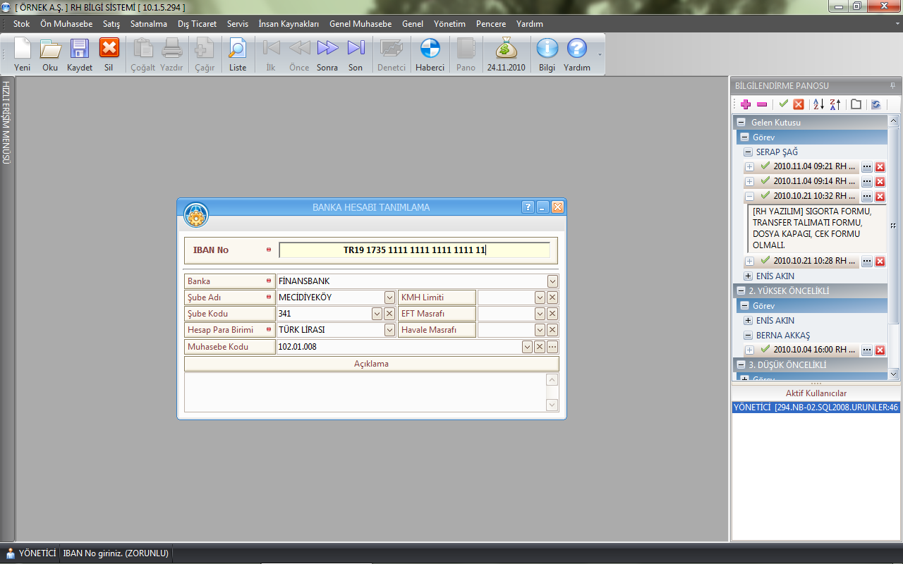Toggle the pin on Bilgilendirme Panosu
Viewport: 903px width, 564px height.
tap(892, 85)
